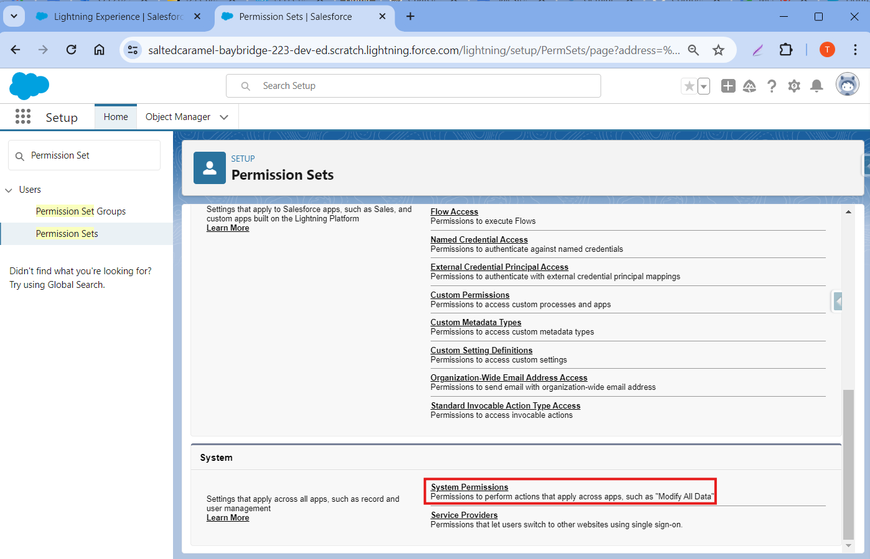Close the Lightning Experience tab
This screenshot has width=870, height=559.
pyautogui.click(x=197, y=17)
